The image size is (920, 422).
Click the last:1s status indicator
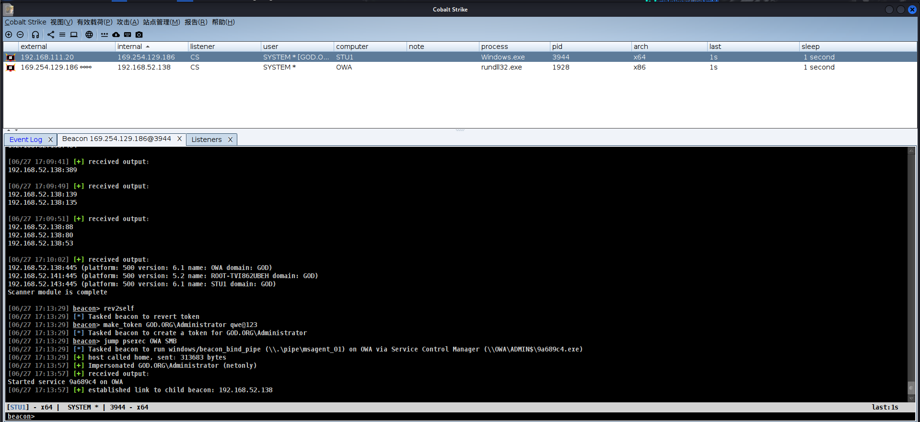[x=885, y=407]
